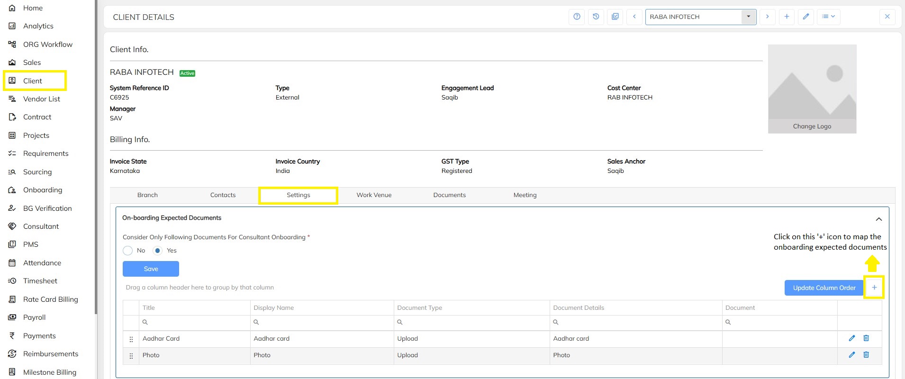Open the list view options dropdown
Viewport: 905px width, 379px height.
[828, 17]
